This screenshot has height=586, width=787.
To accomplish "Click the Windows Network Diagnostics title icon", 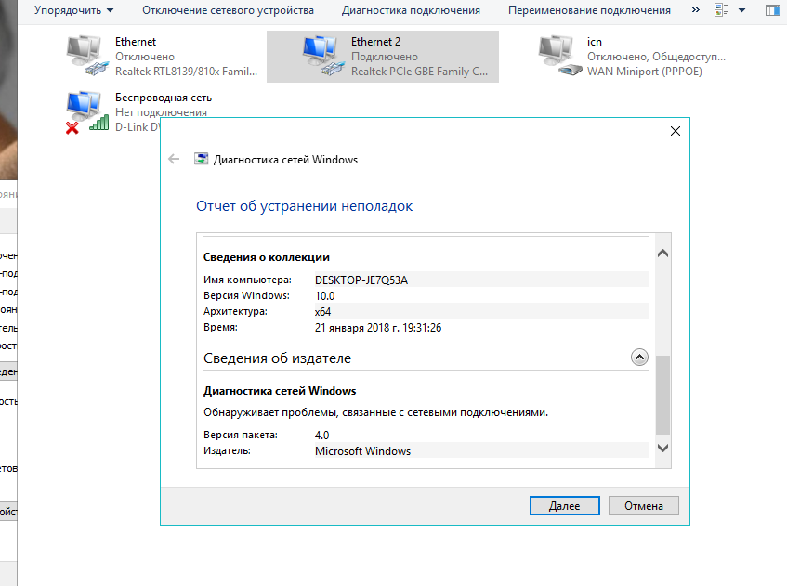I will pos(202,160).
